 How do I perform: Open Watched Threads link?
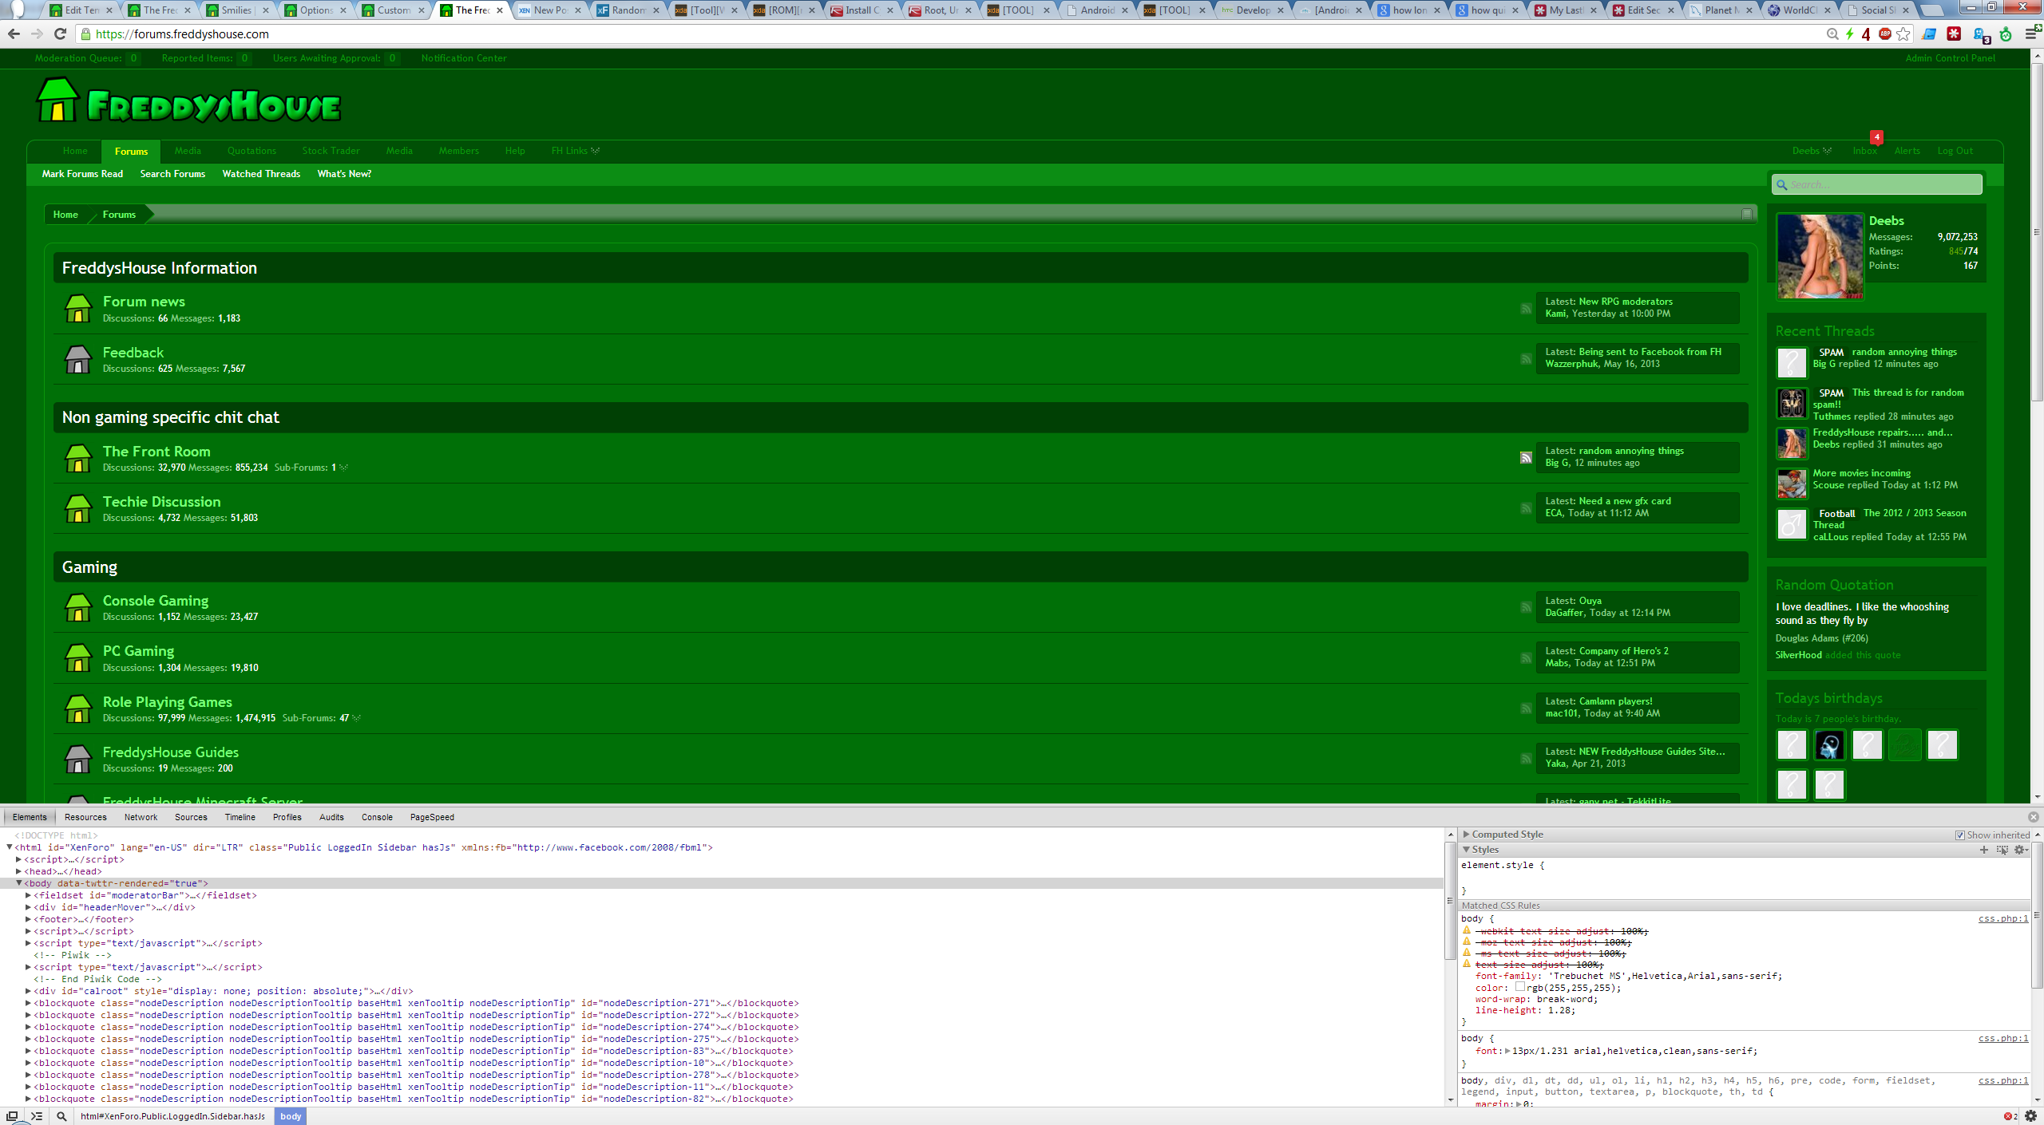click(x=261, y=174)
